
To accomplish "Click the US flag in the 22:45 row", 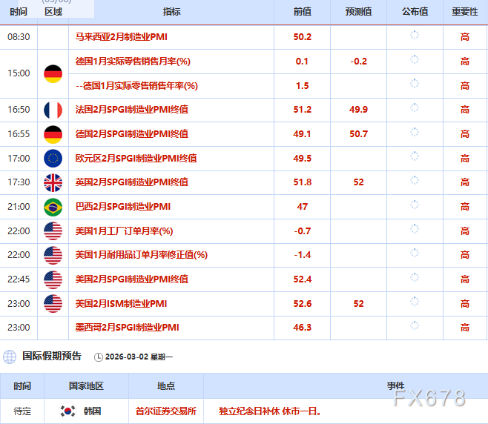I will click(x=53, y=279).
